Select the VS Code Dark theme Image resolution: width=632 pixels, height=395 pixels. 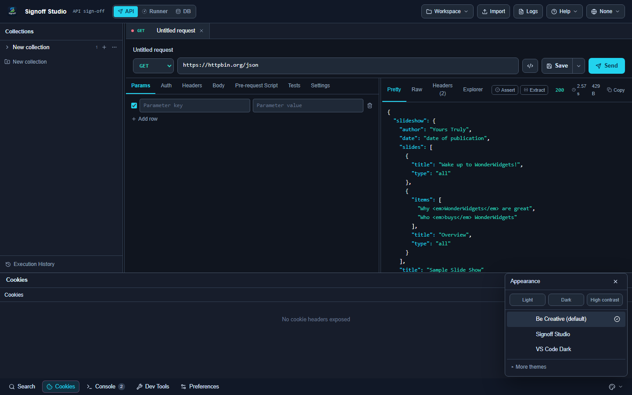tap(566, 349)
